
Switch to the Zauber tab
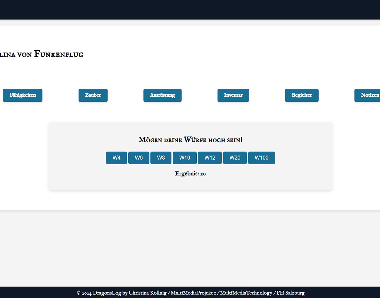pyautogui.click(x=93, y=95)
